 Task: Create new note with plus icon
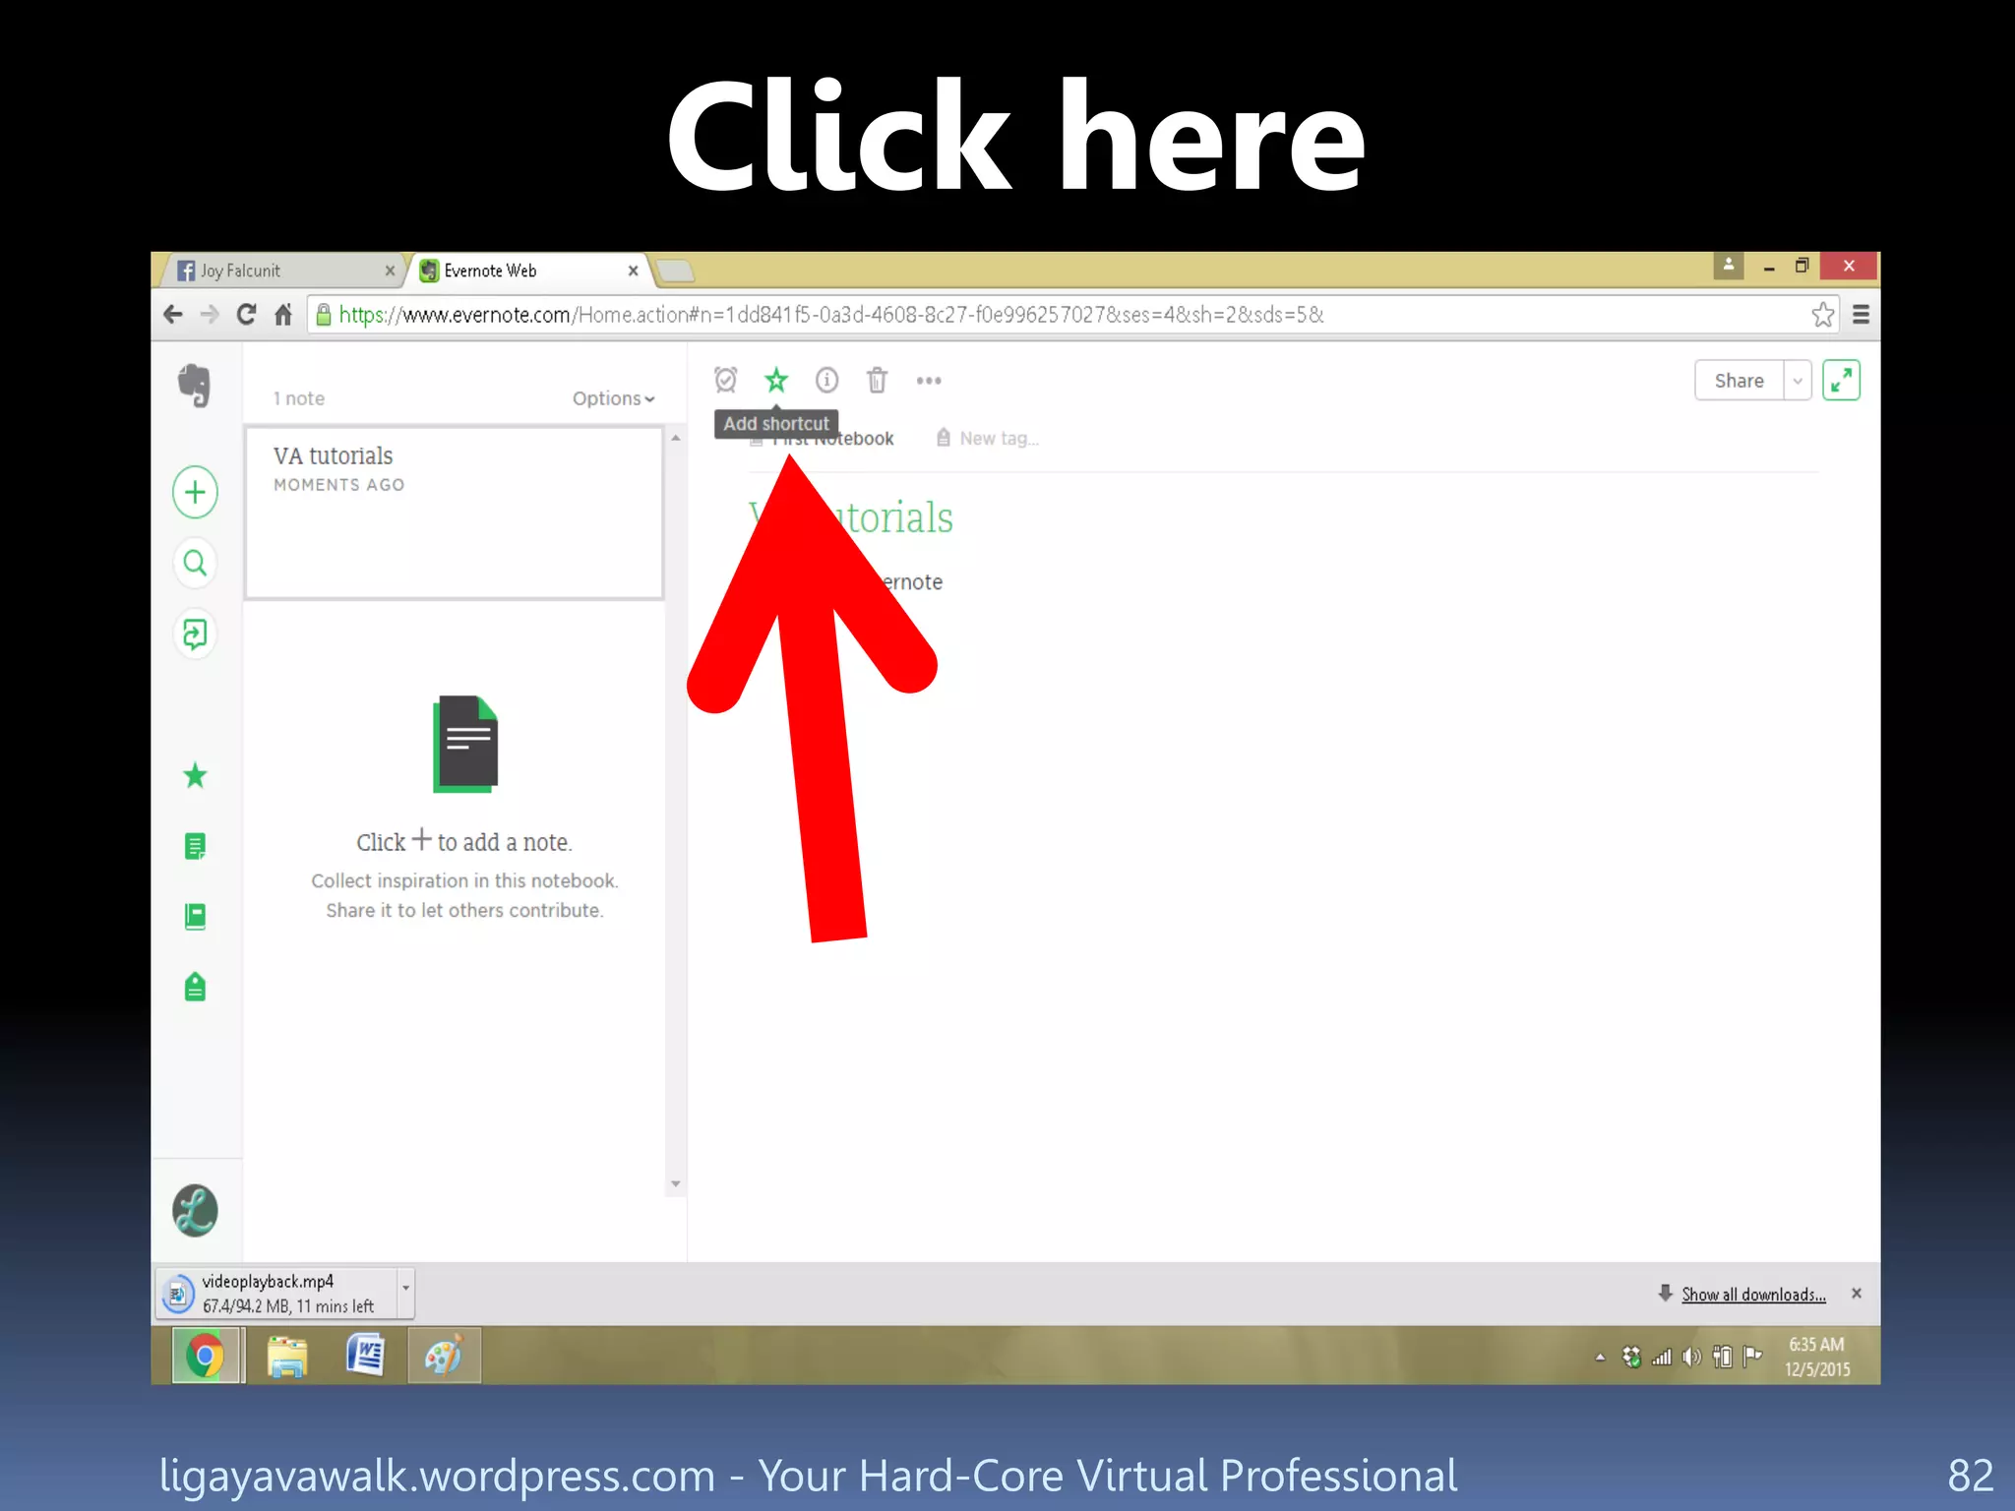195,492
